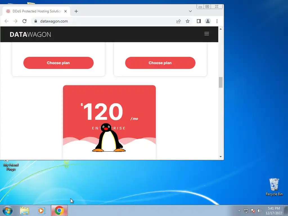Open the Windows Start menu
Image resolution: width=288 pixels, height=216 pixels.
pyautogui.click(x=8, y=210)
